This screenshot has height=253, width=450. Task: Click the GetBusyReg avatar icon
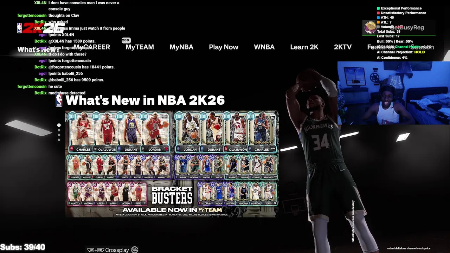370,27
